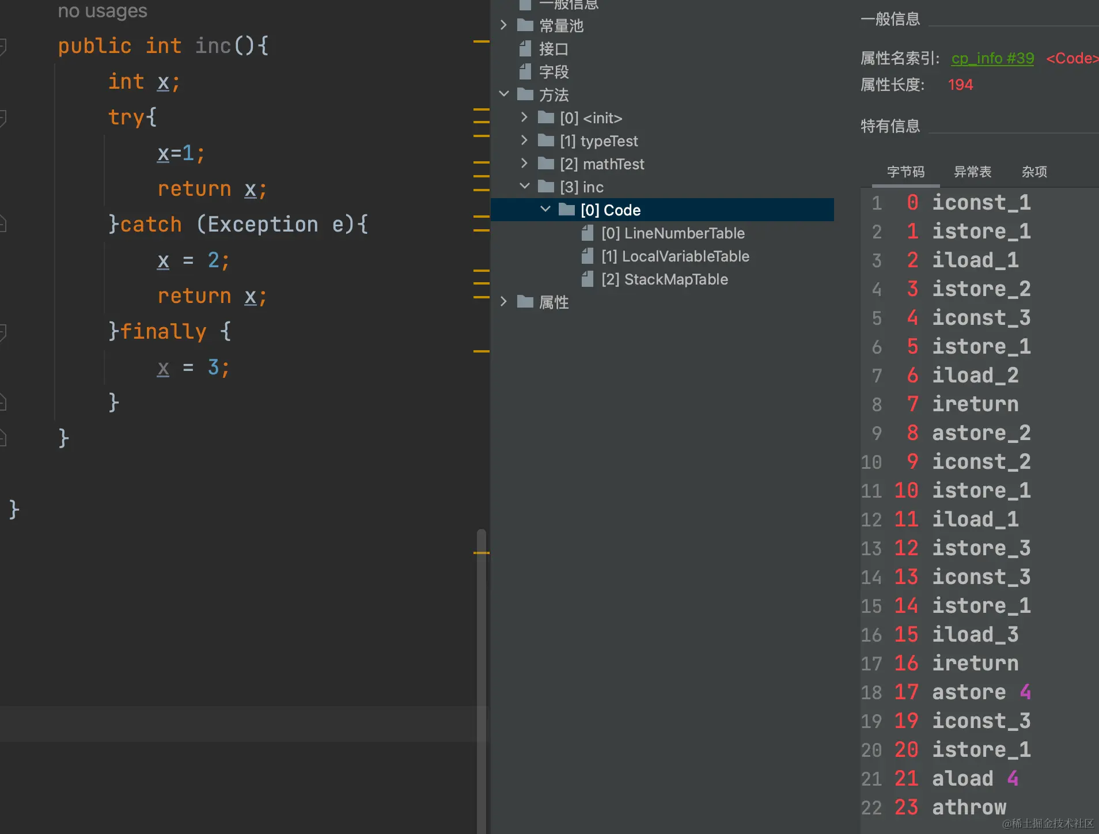Expand the [0] <init> method arrow
Viewport: 1099px width, 834px height.
pos(524,117)
